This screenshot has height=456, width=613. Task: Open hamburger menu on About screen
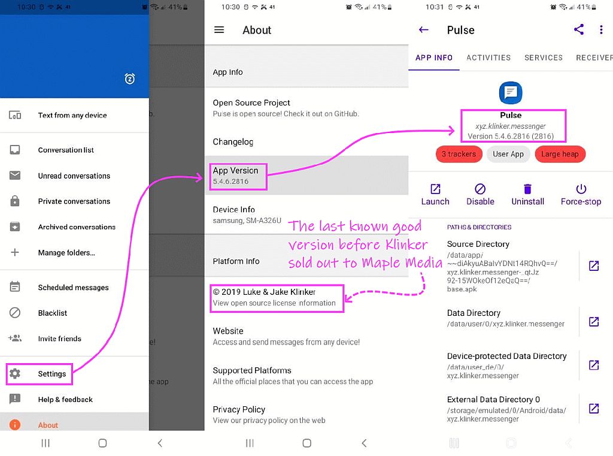219,30
